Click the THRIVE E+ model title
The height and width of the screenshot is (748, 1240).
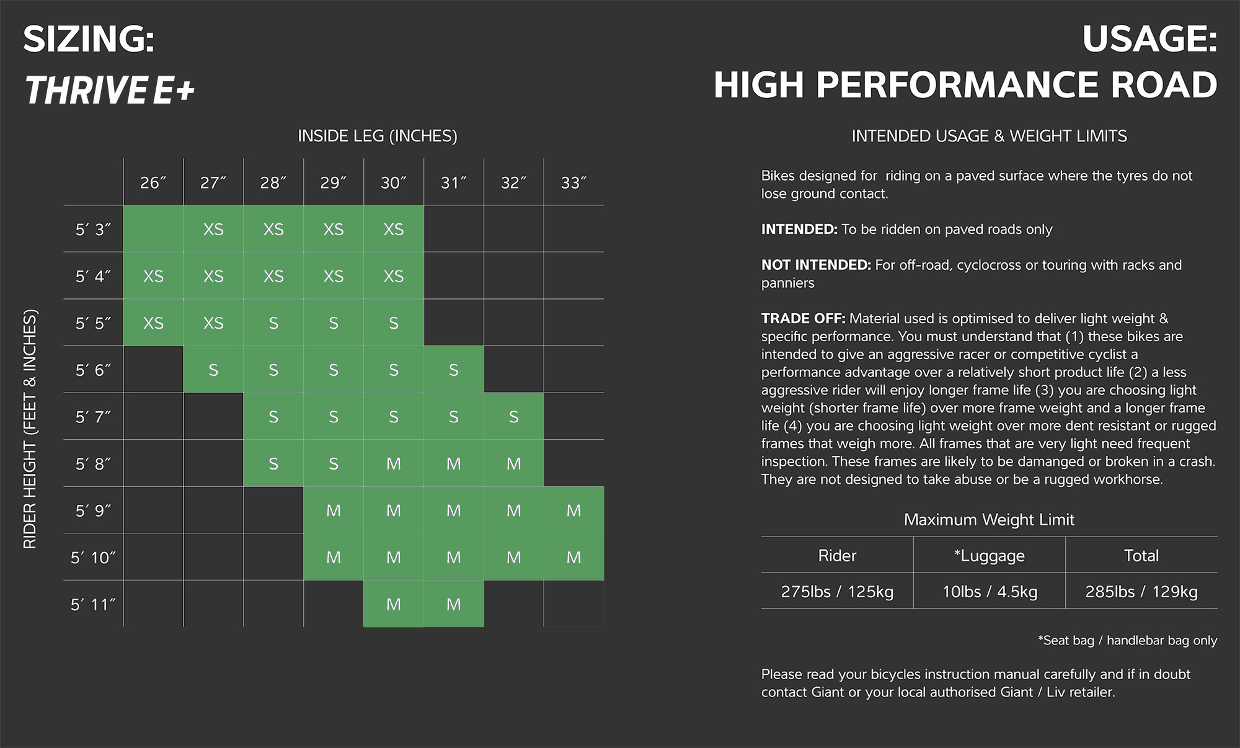pyautogui.click(x=110, y=91)
